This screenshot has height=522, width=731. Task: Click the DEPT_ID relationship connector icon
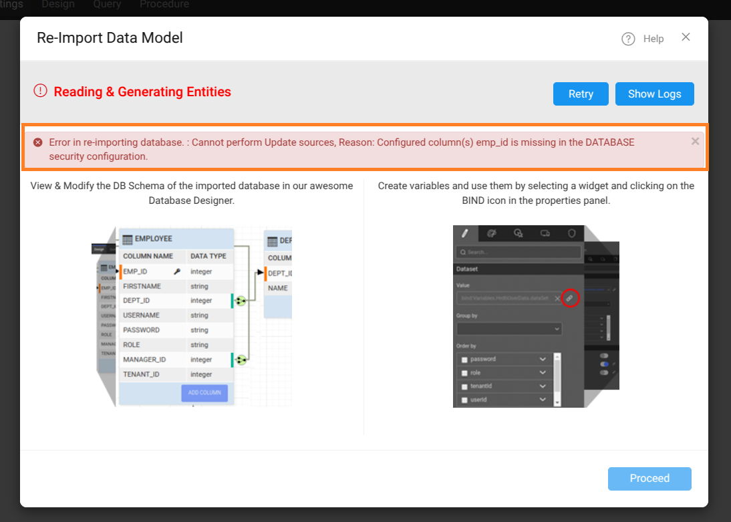(x=241, y=301)
